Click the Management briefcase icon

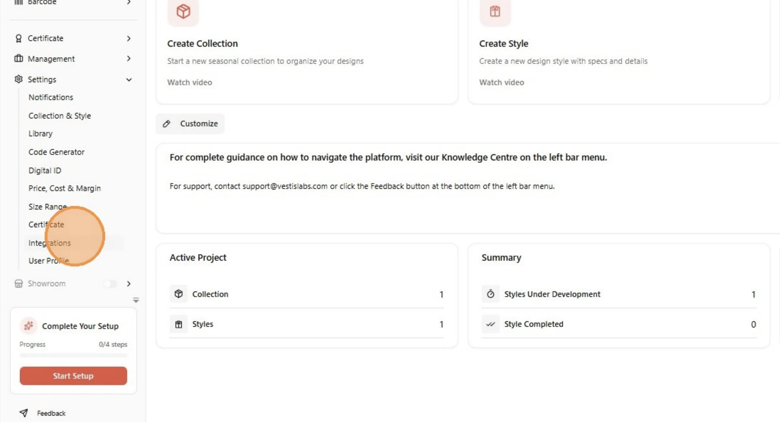pos(19,58)
